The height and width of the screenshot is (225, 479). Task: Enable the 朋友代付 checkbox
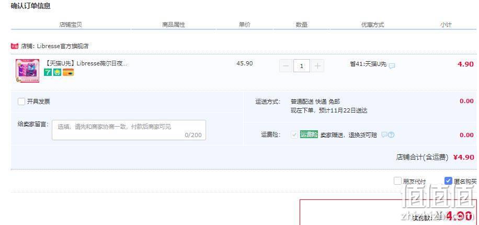[x=397, y=181]
